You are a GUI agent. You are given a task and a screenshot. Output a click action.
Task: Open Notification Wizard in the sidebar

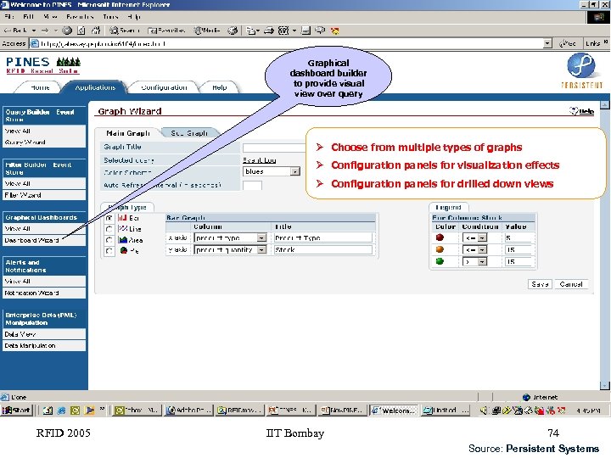pos(44,293)
